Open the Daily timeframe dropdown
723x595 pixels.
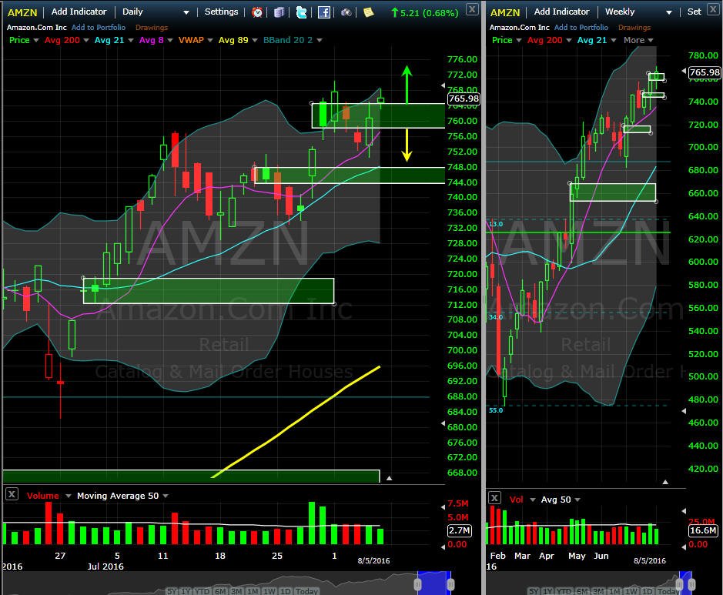click(156, 12)
